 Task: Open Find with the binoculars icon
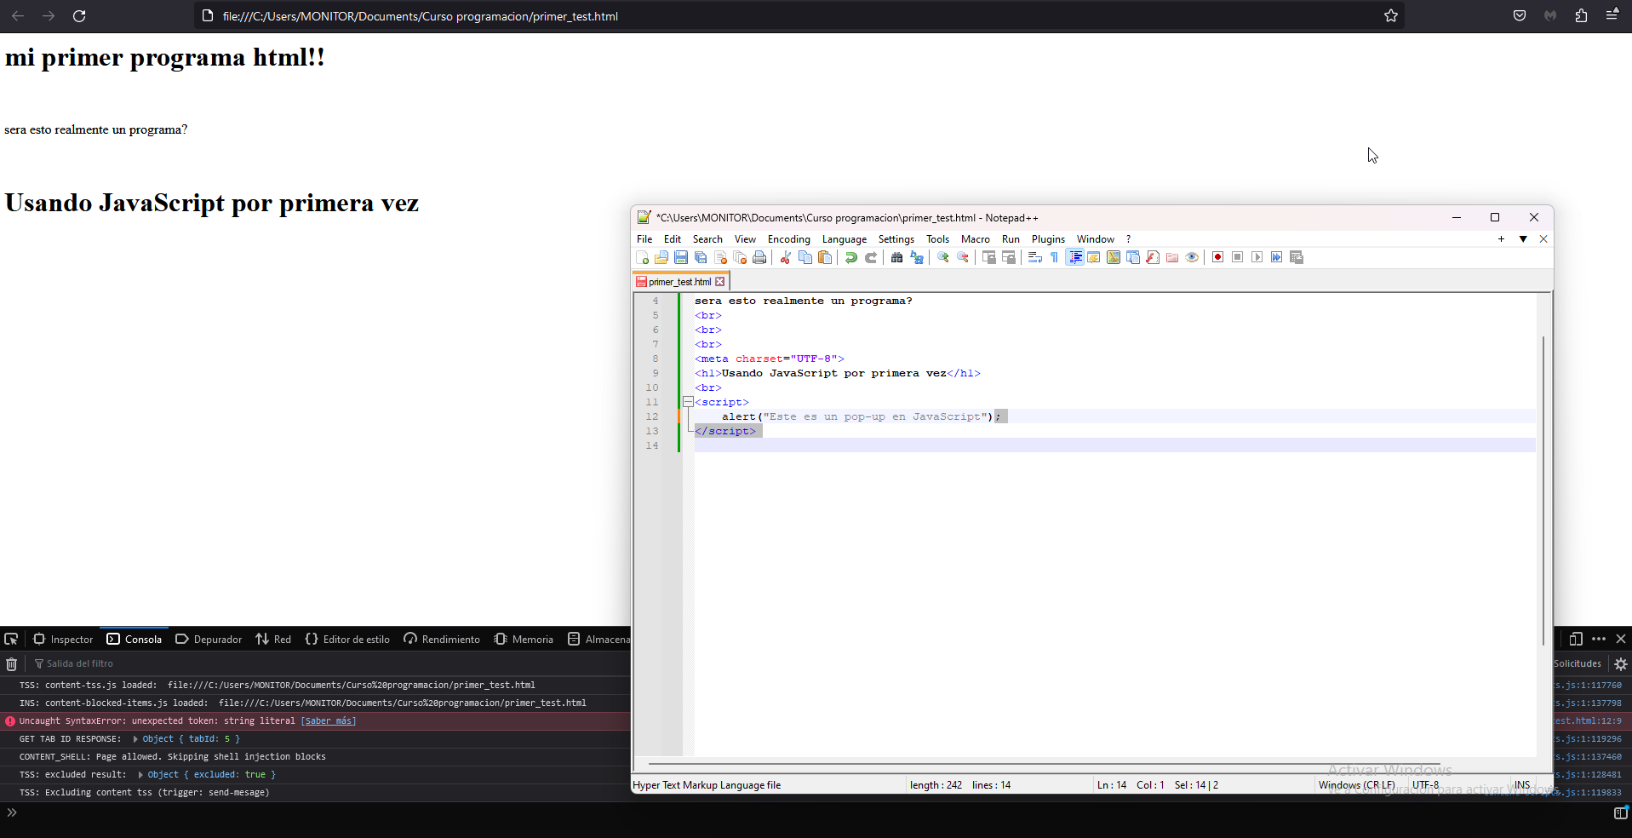point(896,257)
